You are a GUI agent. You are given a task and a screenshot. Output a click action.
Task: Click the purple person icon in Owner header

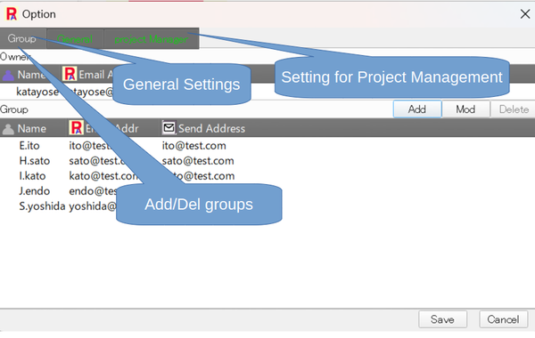8,75
